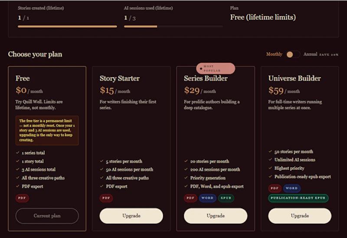Click the checkmark beside 'Highest priority'
This screenshot has width=347, height=238.
pyautogui.click(x=270, y=168)
